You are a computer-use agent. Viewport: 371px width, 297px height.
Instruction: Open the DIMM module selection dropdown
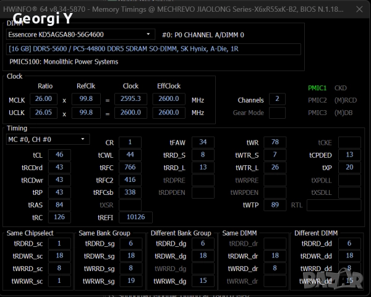[80, 35]
